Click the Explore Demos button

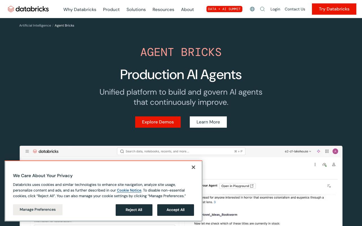tap(158, 122)
